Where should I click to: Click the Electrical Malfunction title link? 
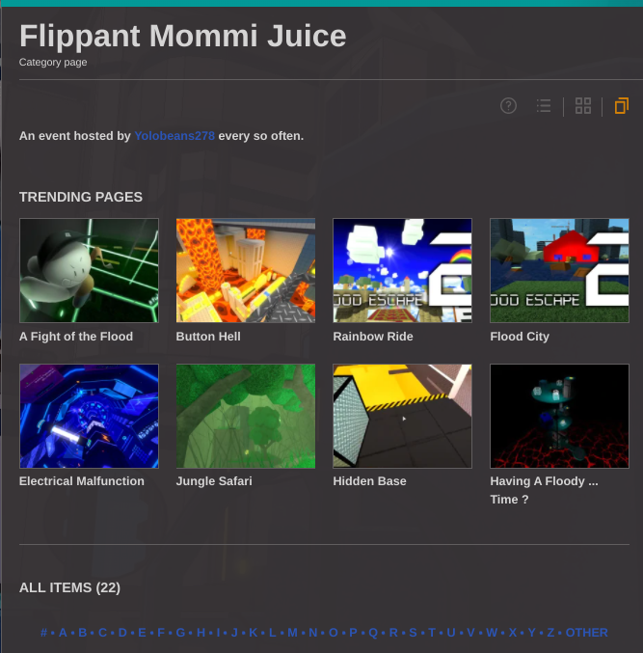coord(82,481)
